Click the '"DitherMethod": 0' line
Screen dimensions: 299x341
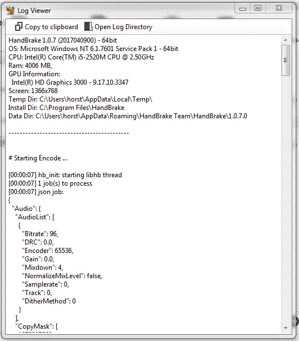pyautogui.click(x=49, y=301)
